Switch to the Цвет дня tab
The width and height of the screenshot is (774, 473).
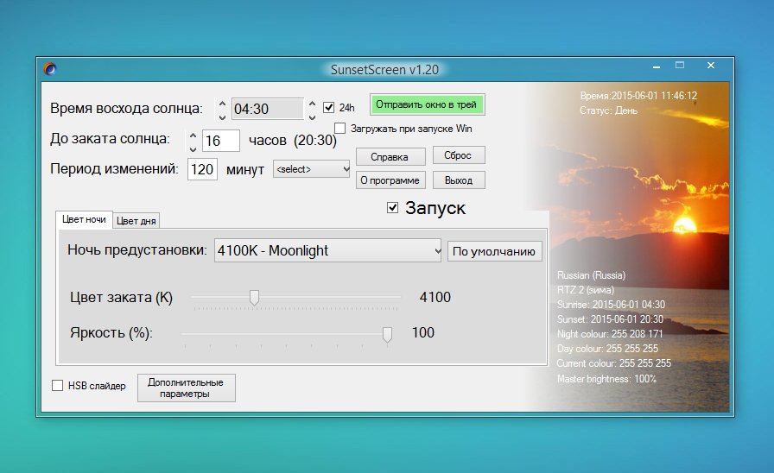136,221
